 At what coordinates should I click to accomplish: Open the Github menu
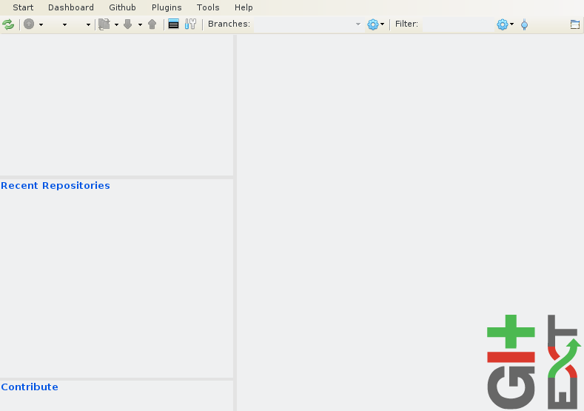122,7
